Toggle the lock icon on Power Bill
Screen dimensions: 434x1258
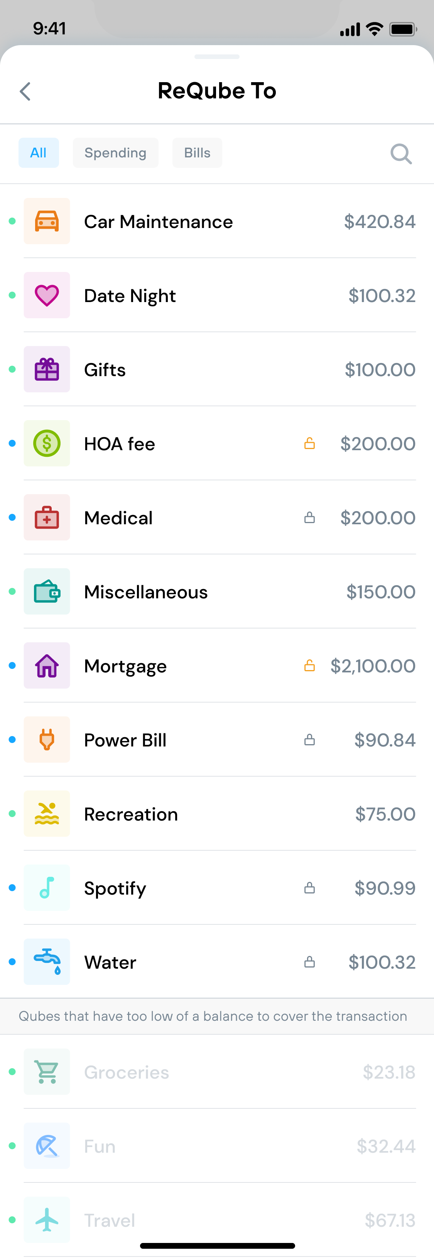point(309,740)
